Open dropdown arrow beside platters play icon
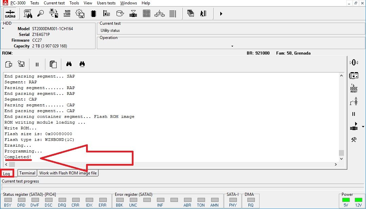 pyautogui.click(x=363, y=127)
